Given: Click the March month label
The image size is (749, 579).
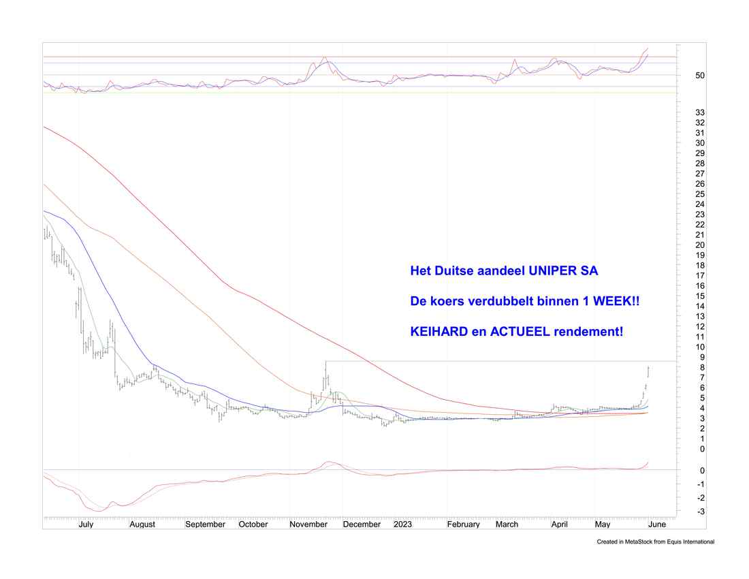Looking at the screenshot, I should (507, 524).
